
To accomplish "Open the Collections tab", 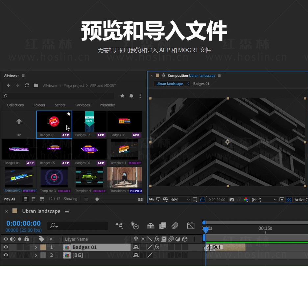I will point(15,105).
